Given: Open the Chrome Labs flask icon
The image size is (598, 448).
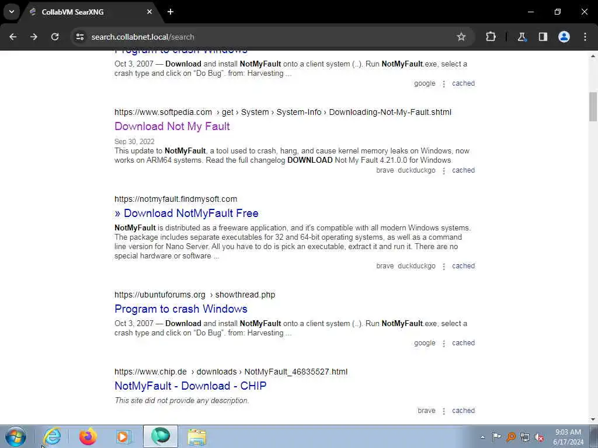Looking at the screenshot, I should (x=521, y=37).
